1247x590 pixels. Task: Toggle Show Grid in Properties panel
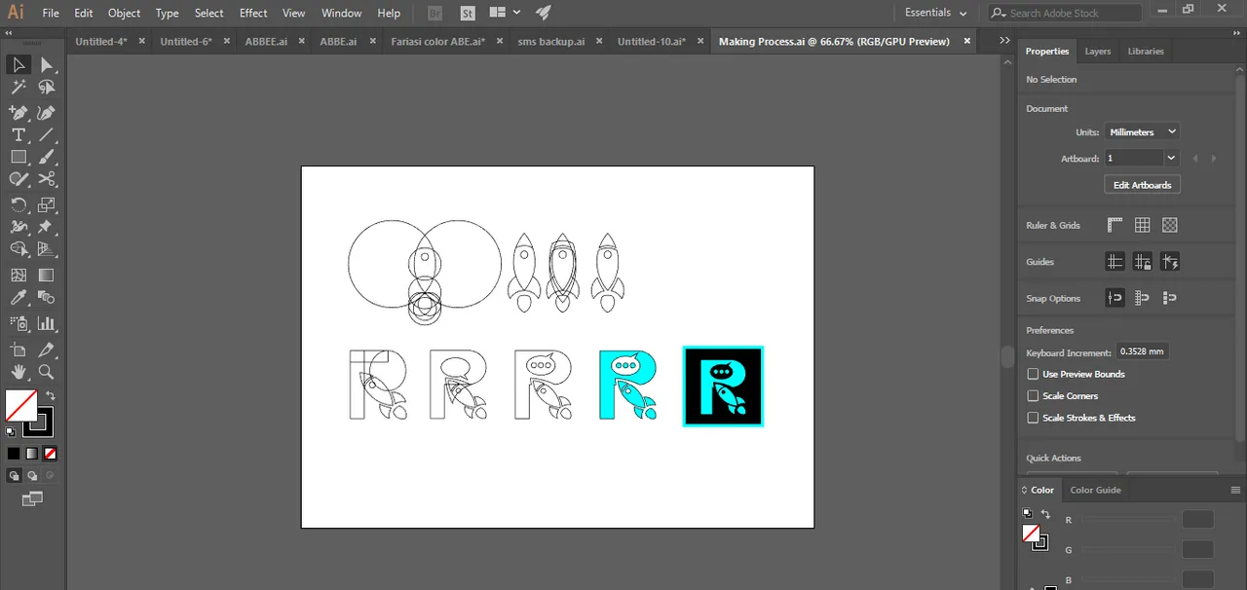(1143, 225)
